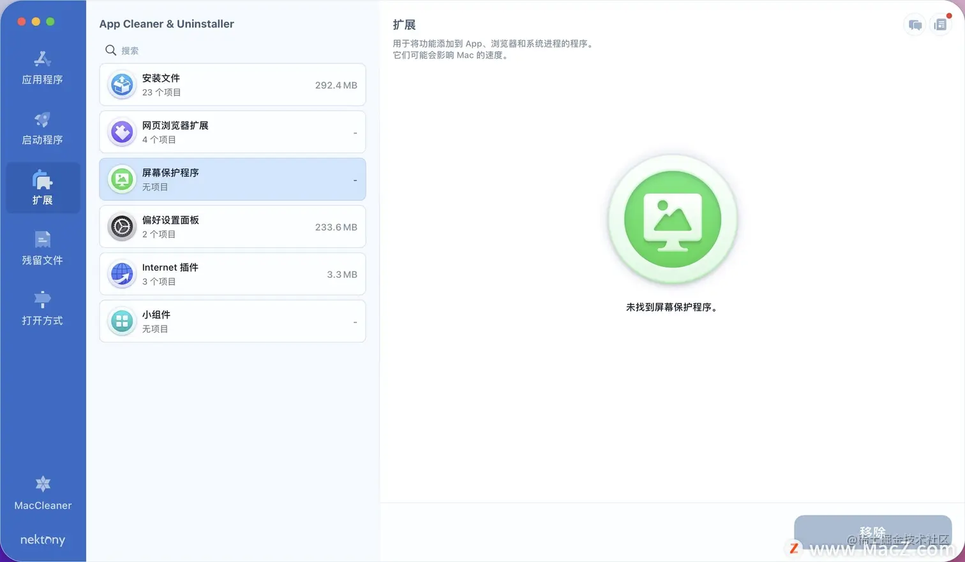Select the Internet 插件 list row
This screenshot has width=965, height=562.
click(x=232, y=273)
